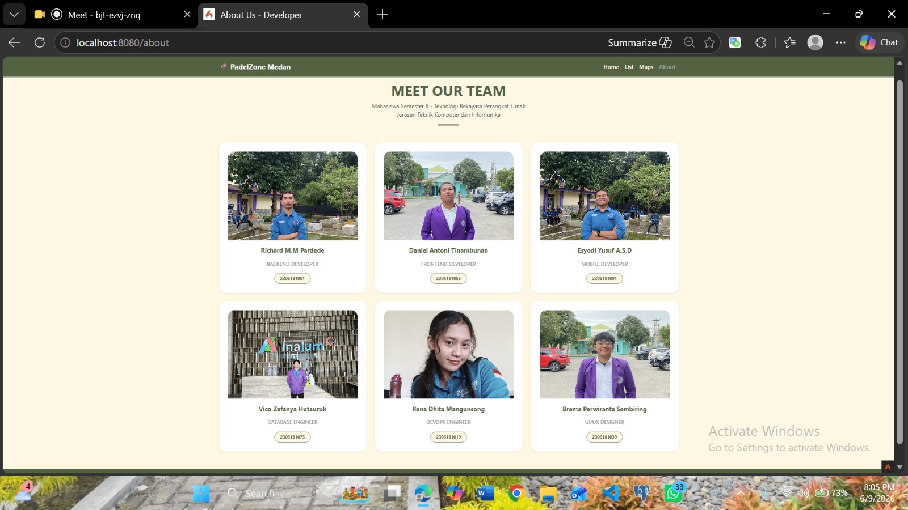Open the colored extension icon next to favorites
The width and height of the screenshot is (908, 510).
coord(735,42)
